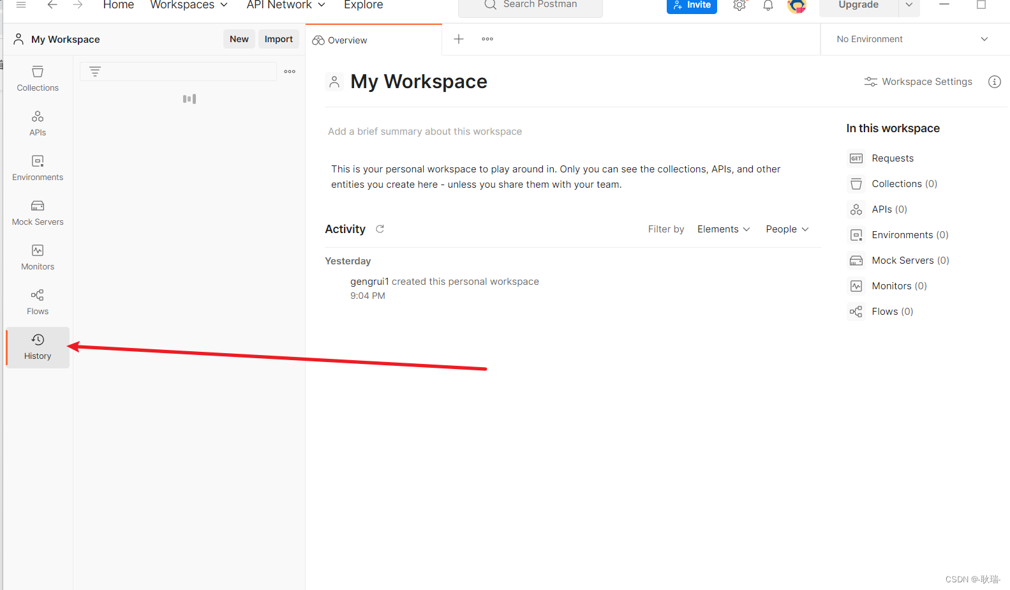Image resolution: width=1010 pixels, height=590 pixels.
Task: Go to Home in the top bar
Action: (x=119, y=4)
